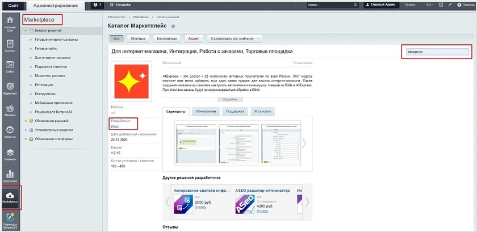Open the Клиенты sidebar section

10,132
